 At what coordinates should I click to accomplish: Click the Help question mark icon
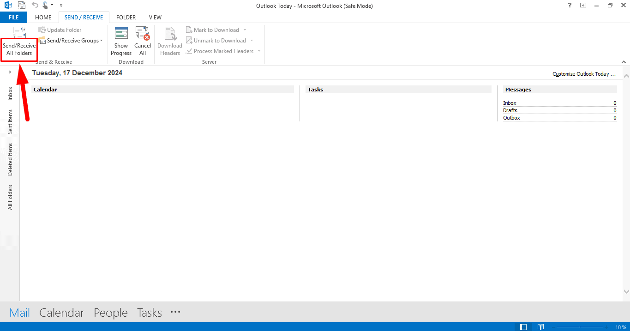point(570,6)
